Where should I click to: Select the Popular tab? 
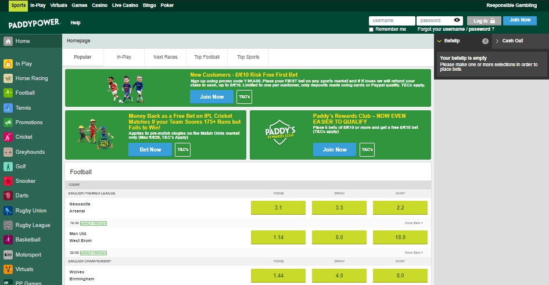(82, 57)
